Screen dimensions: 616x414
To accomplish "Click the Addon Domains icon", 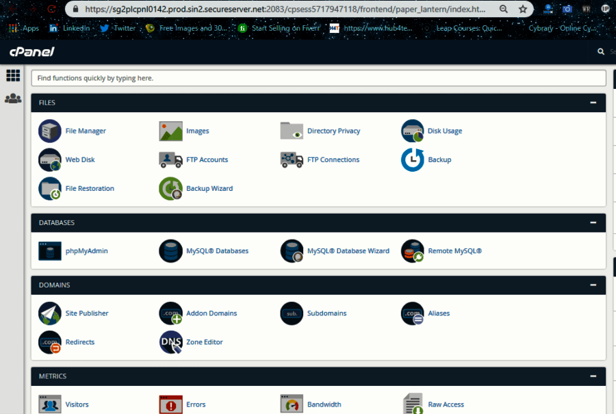I will (x=170, y=313).
